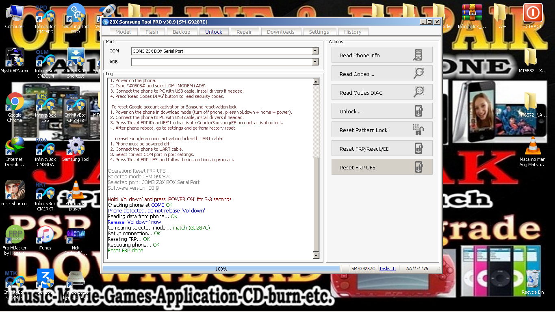
Task: Click the 'Reset FRP done' log line
Action: [x=126, y=251]
